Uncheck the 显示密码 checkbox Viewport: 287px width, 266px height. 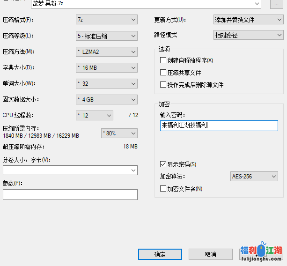[163, 164]
